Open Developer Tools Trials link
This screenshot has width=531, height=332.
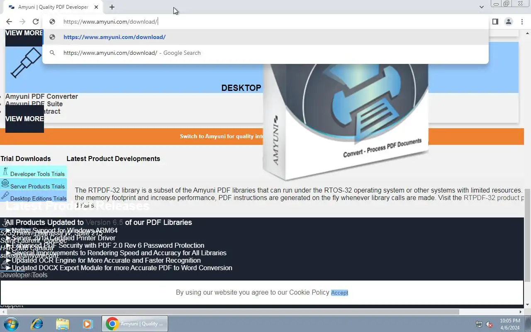[37, 174]
